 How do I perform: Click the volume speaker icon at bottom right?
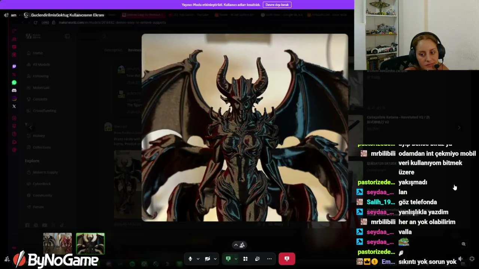[460, 259]
